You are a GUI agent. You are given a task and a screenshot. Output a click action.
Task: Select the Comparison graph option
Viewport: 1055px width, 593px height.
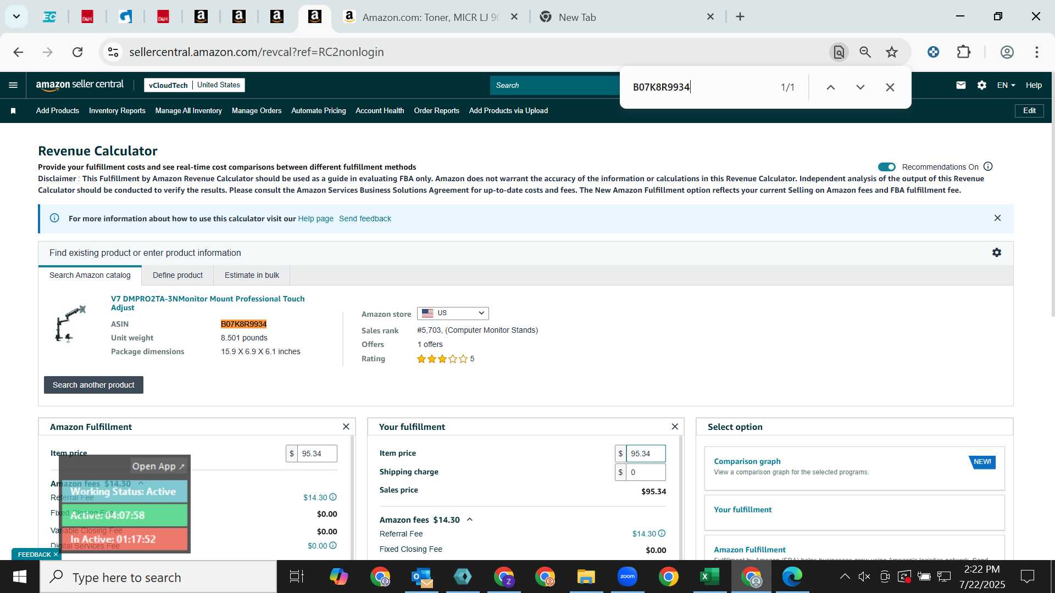(854, 468)
